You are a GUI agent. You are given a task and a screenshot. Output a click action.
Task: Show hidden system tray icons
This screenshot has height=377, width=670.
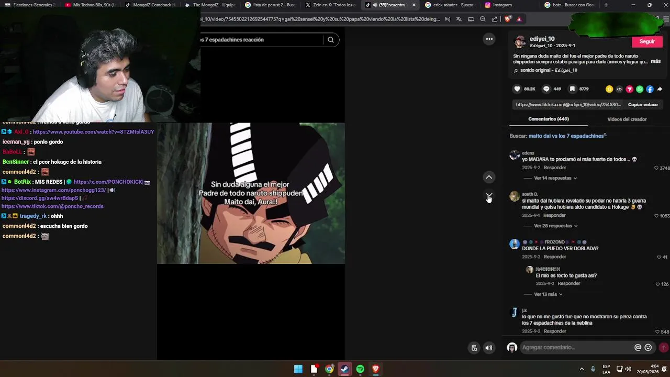click(x=582, y=369)
